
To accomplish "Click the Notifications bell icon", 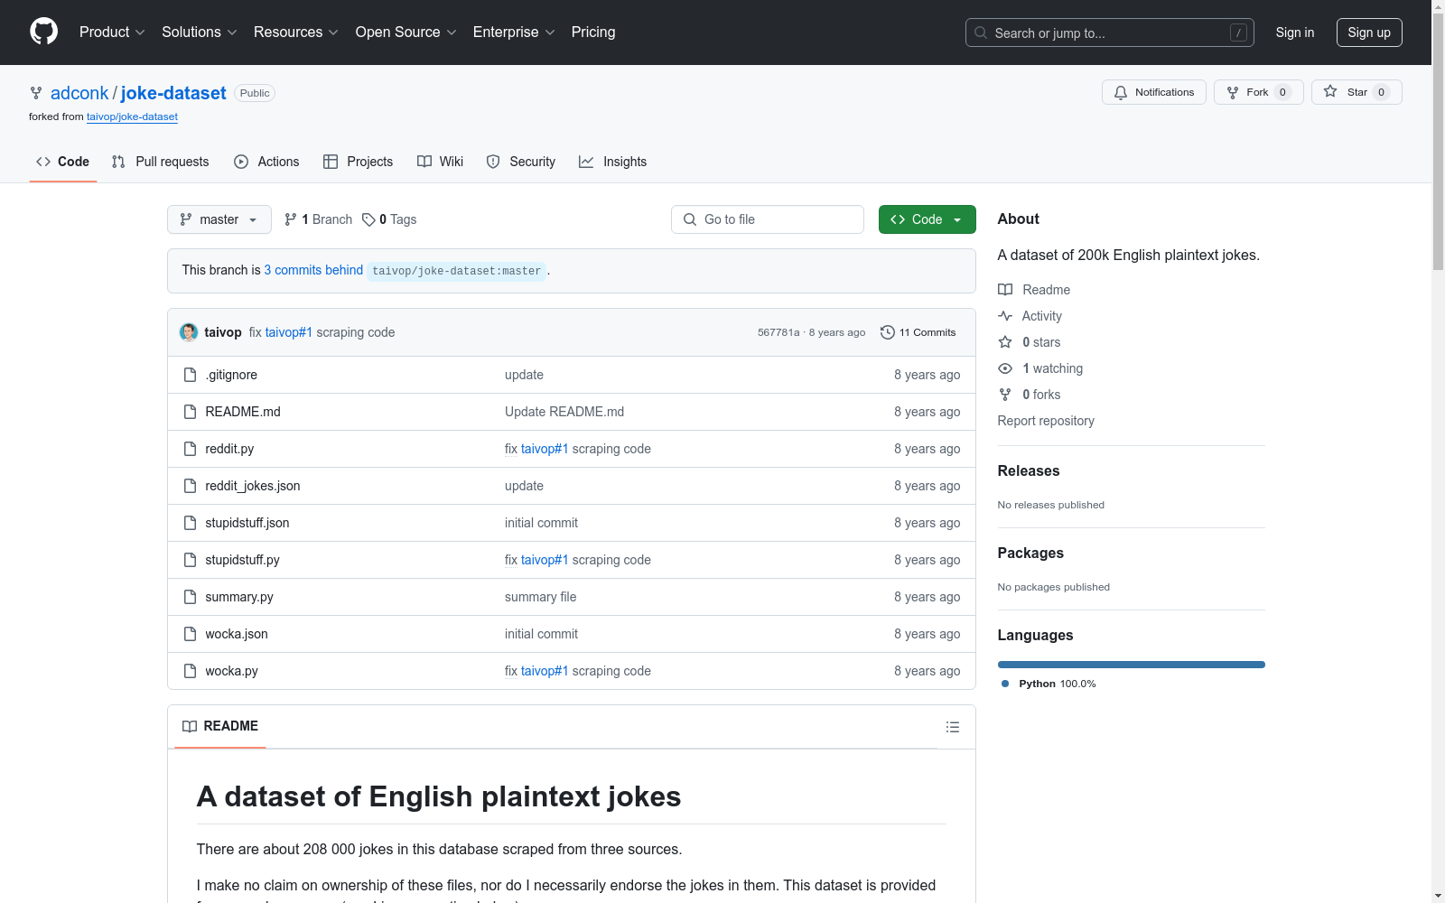I will pos(1121,93).
